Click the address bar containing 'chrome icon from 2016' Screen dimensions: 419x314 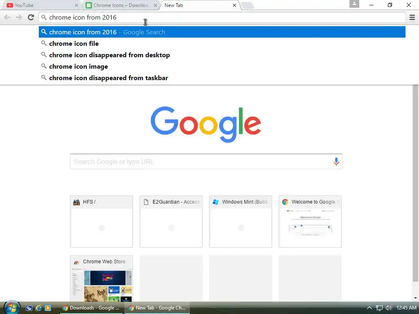pos(222,17)
